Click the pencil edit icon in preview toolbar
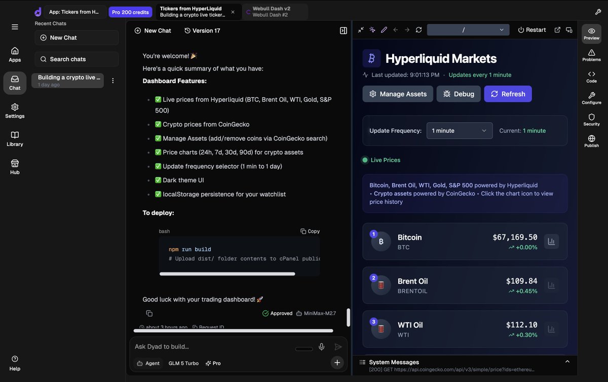Screen dimensions: 608x382 pyautogui.click(x=384, y=30)
